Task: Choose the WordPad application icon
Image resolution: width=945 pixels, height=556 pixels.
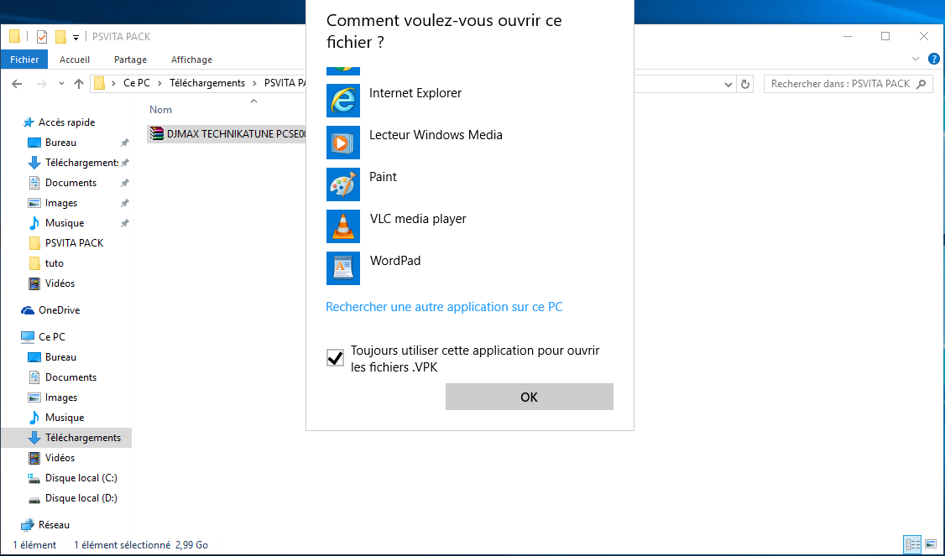Action: click(x=343, y=268)
